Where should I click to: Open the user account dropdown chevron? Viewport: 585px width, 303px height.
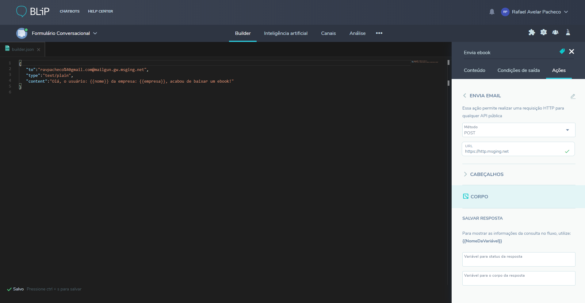tap(566, 12)
